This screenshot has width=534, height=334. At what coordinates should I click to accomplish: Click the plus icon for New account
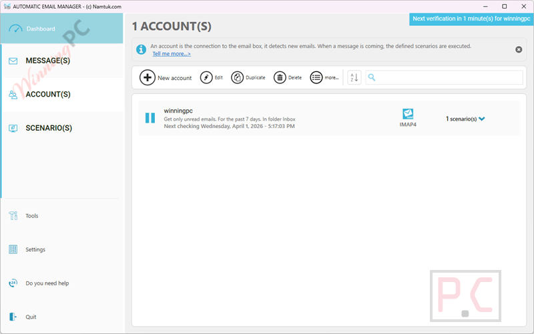(x=147, y=77)
